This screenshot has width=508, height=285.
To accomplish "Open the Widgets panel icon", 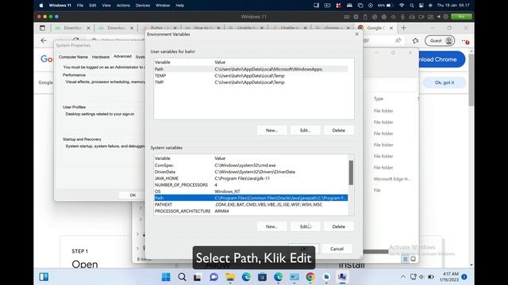I will [44, 277].
